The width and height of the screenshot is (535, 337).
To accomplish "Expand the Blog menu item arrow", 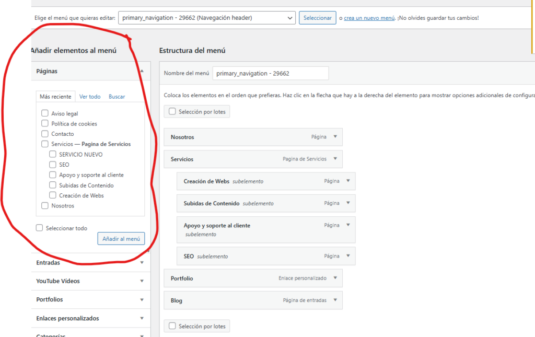I will pyautogui.click(x=335, y=300).
